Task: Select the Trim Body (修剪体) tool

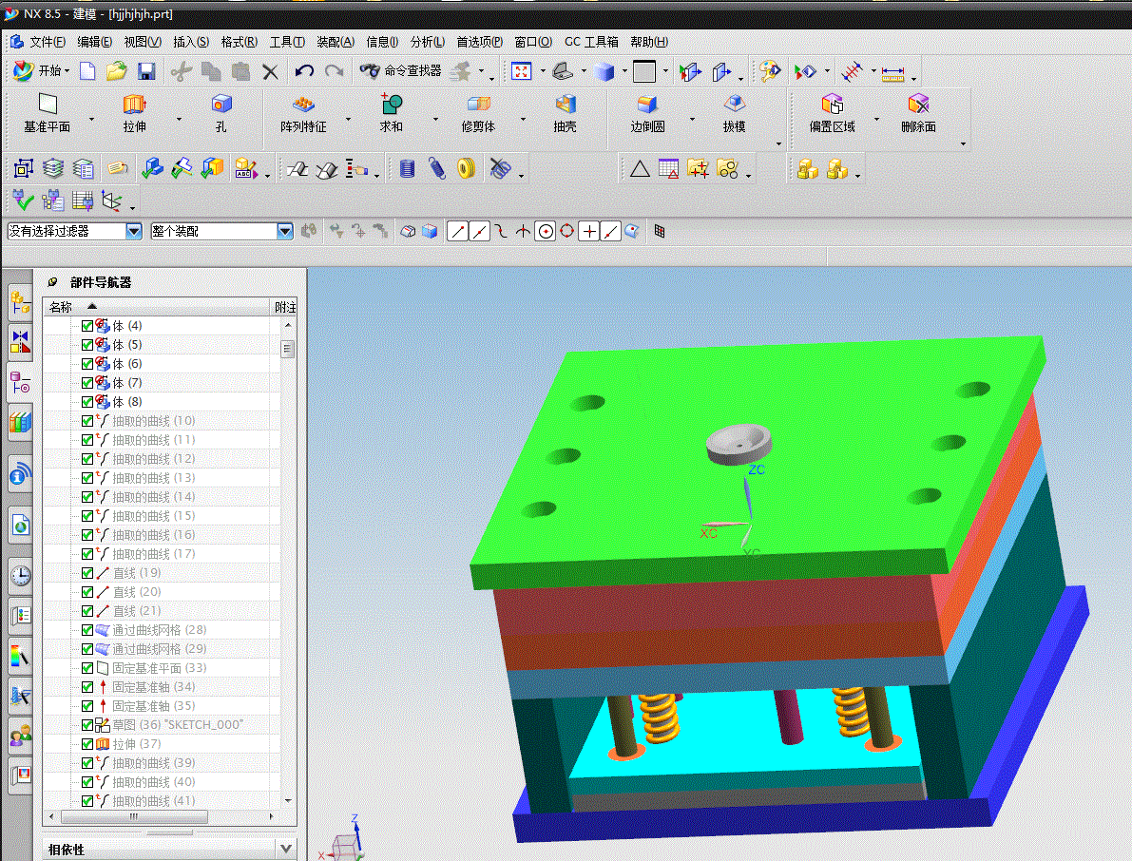Action: 478,113
